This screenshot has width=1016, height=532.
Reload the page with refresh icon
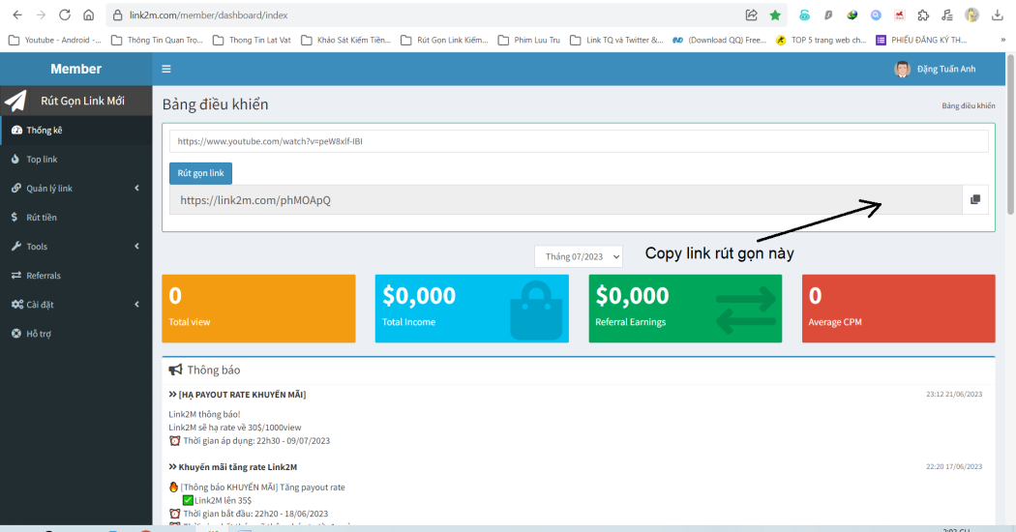pyautogui.click(x=65, y=15)
